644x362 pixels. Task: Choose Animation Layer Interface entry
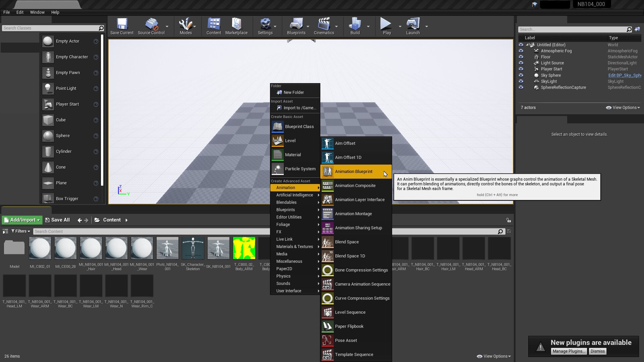[x=356, y=199]
